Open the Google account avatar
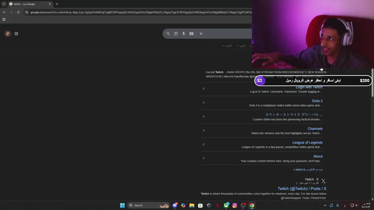Image resolution: width=374 pixels, height=210 pixels. point(8,34)
